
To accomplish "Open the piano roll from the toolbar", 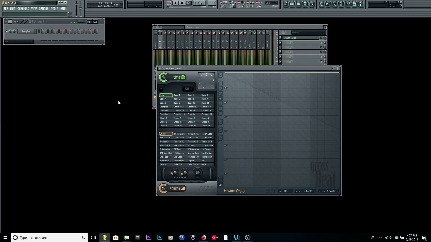I will point(298,4).
